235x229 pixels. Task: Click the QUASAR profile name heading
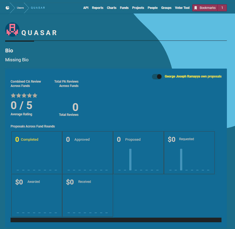tap(39, 33)
